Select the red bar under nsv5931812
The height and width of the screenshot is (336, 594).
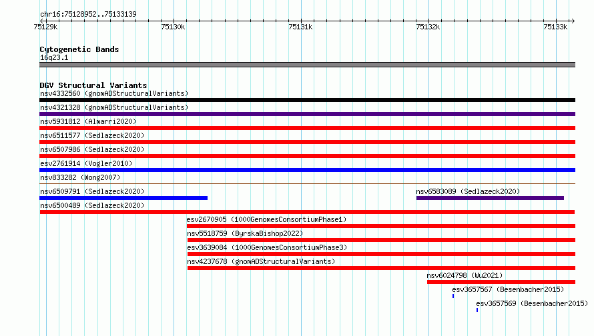coord(307,128)
